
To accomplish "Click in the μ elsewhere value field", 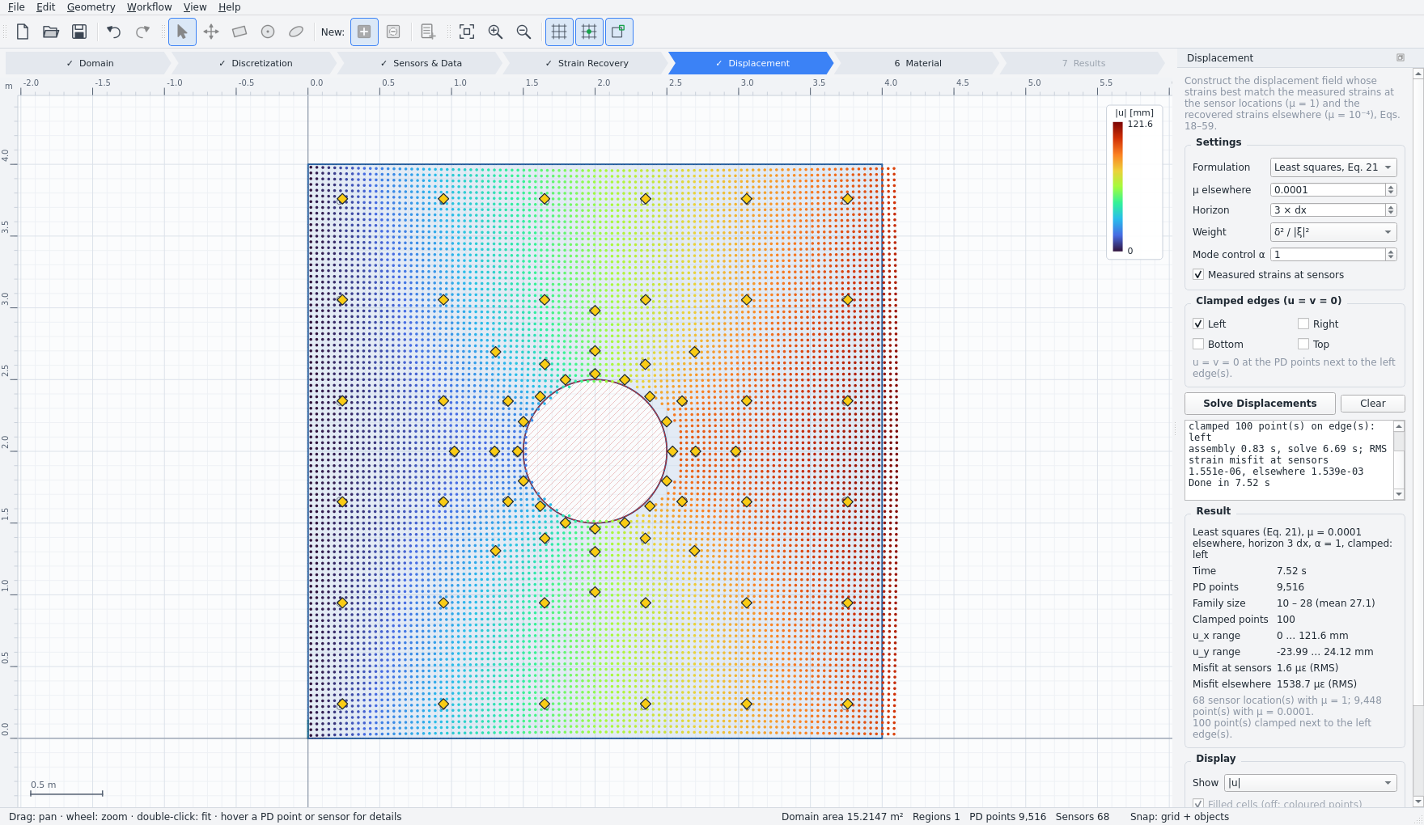I will tap(1328, 190).
